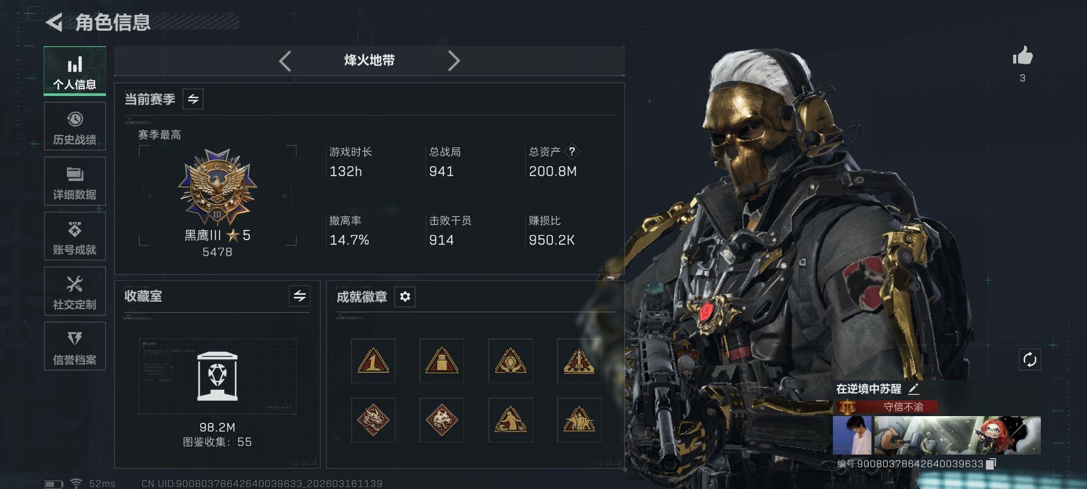Open the 信誉档案 tab
Image resolution: width=1087 pixels, height=489 pixels.
(75, 346)
